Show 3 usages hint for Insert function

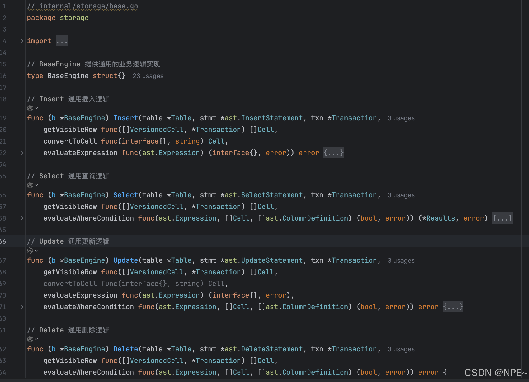401,118
